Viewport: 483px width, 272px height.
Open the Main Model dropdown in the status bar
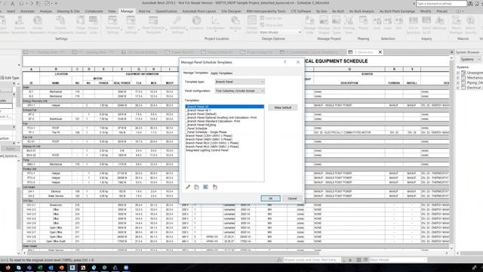(x=398, y=260)
